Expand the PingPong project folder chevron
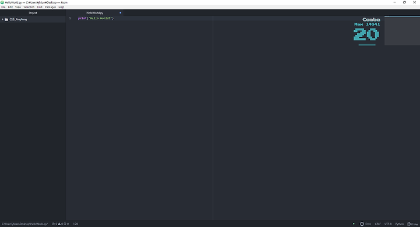420x227 pixels. [x=2, y=19]
